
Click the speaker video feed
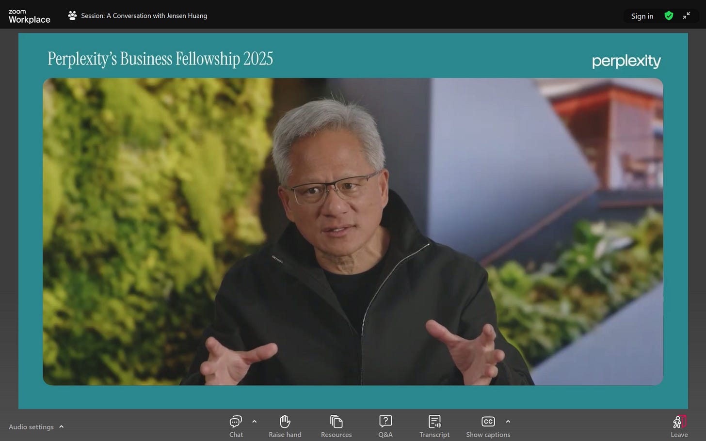353,232
